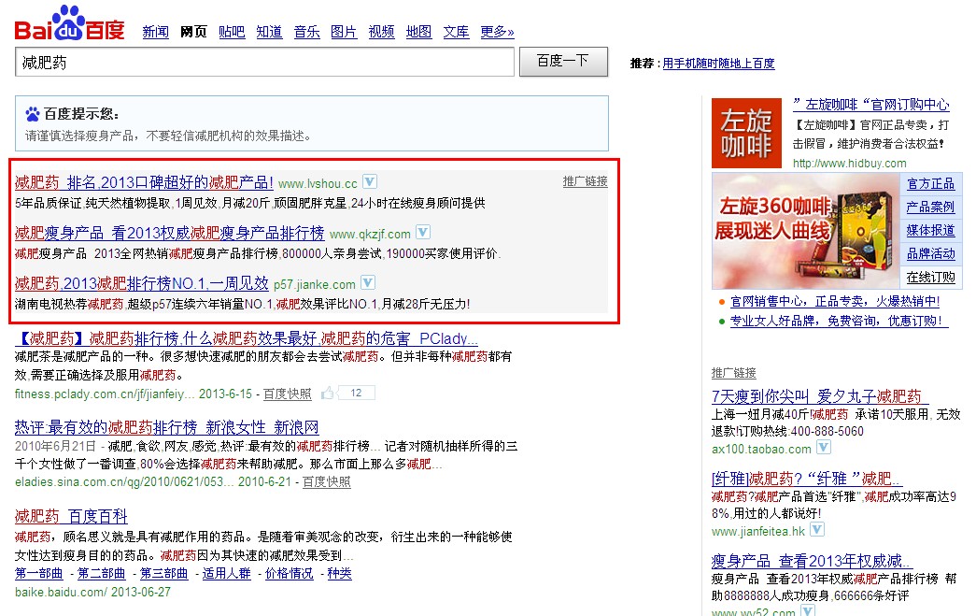Click the www.qkzjf.com URL text
Screen dimensions: 976x616
[x=370, y=235]
